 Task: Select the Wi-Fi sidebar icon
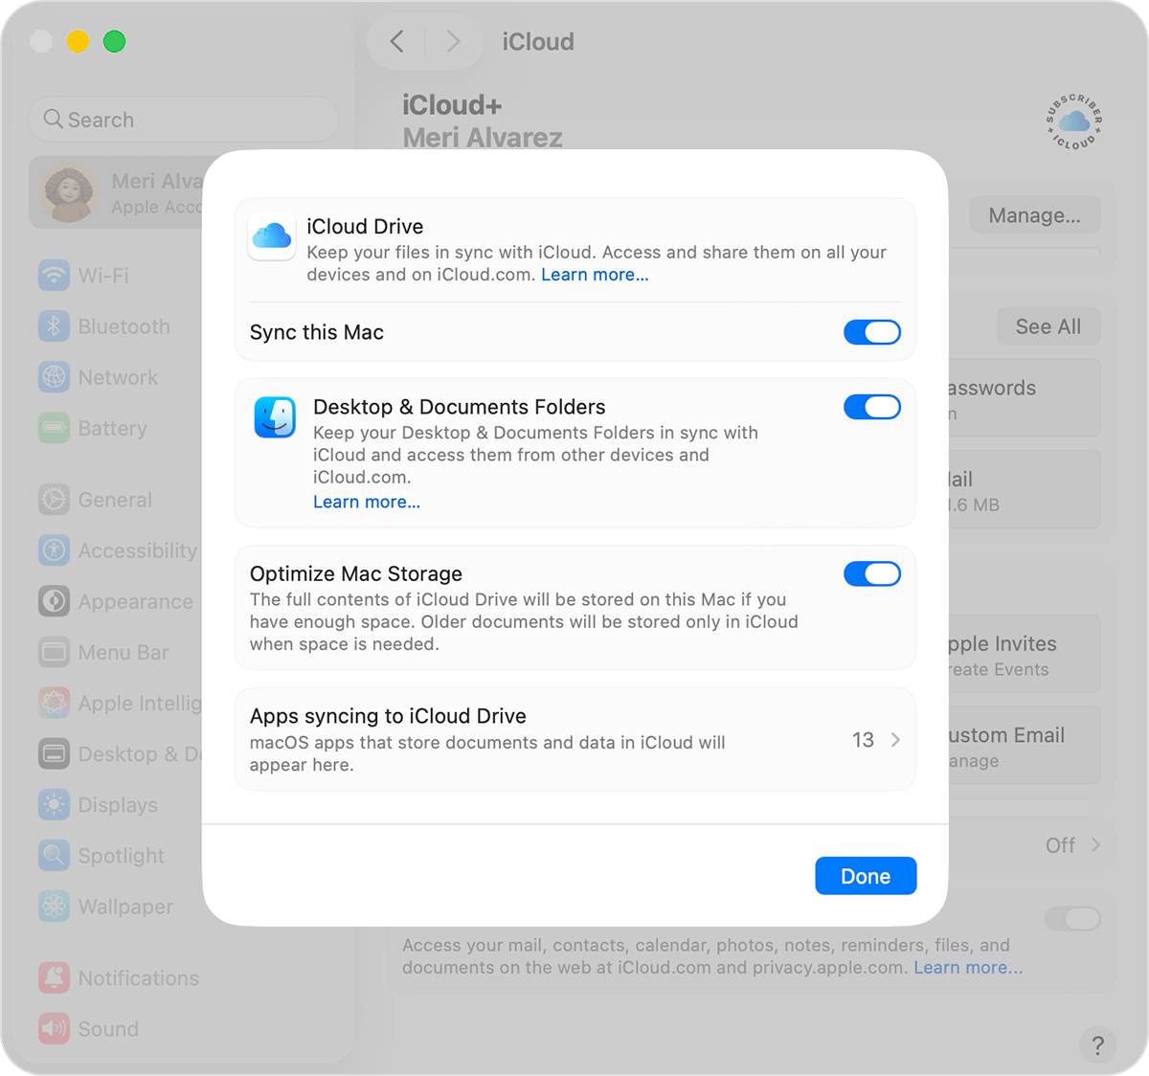55,276
